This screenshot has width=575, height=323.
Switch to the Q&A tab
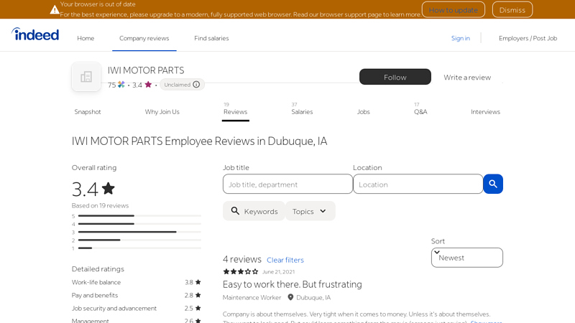[x=420, y=111]
